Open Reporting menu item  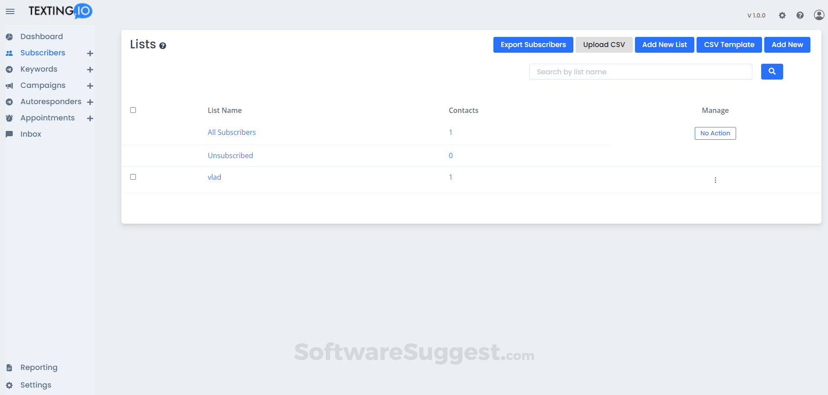click(x=39, y=367)
